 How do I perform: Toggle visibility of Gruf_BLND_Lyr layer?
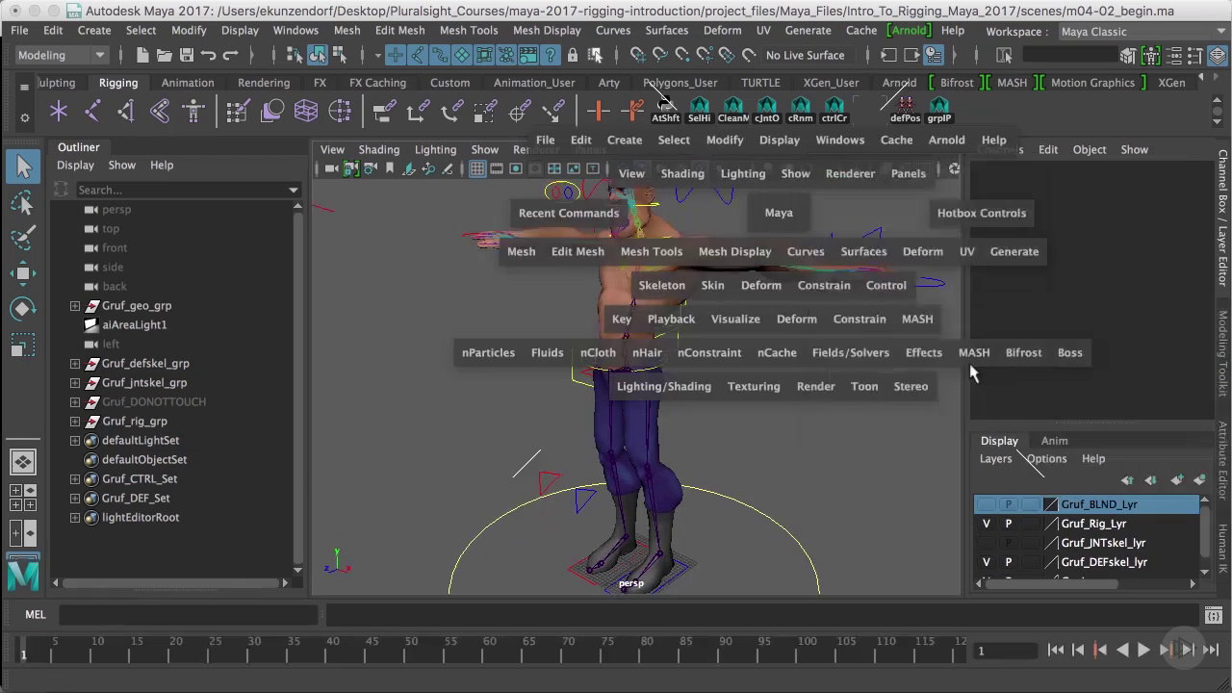(986, 504)
